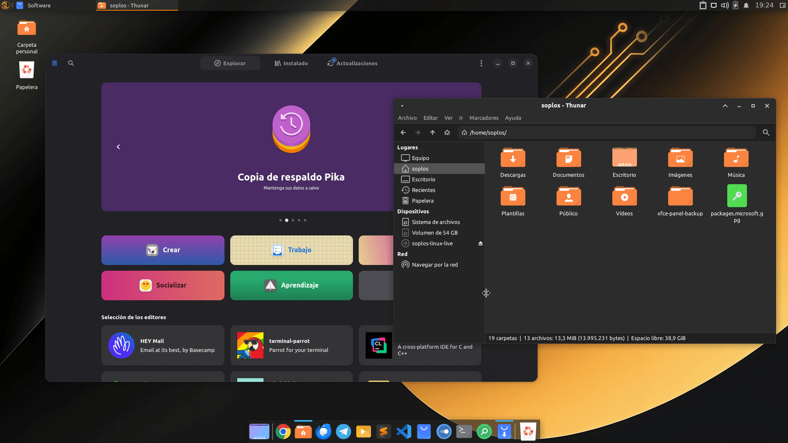
Task: Launch Thunderbird from the dock
Action: pyautogui.click(x=323, y=432)
